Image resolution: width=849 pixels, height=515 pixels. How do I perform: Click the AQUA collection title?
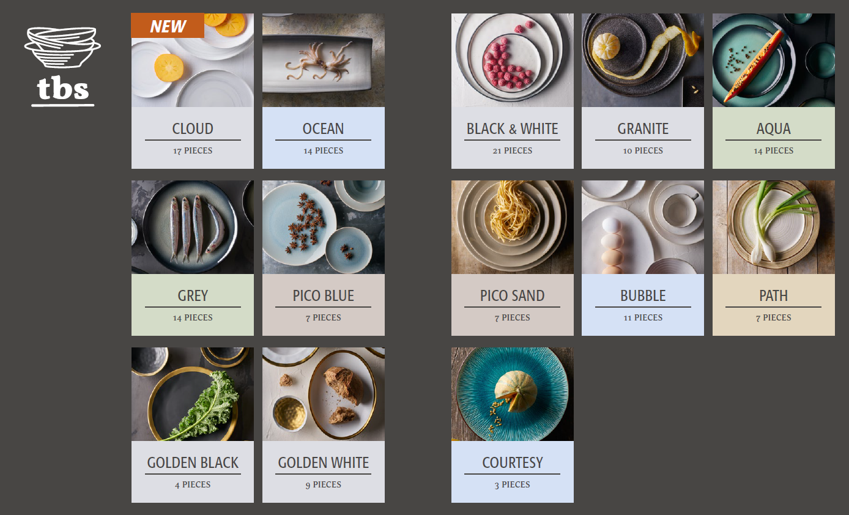pyautogui.click(x=774, y=129)
